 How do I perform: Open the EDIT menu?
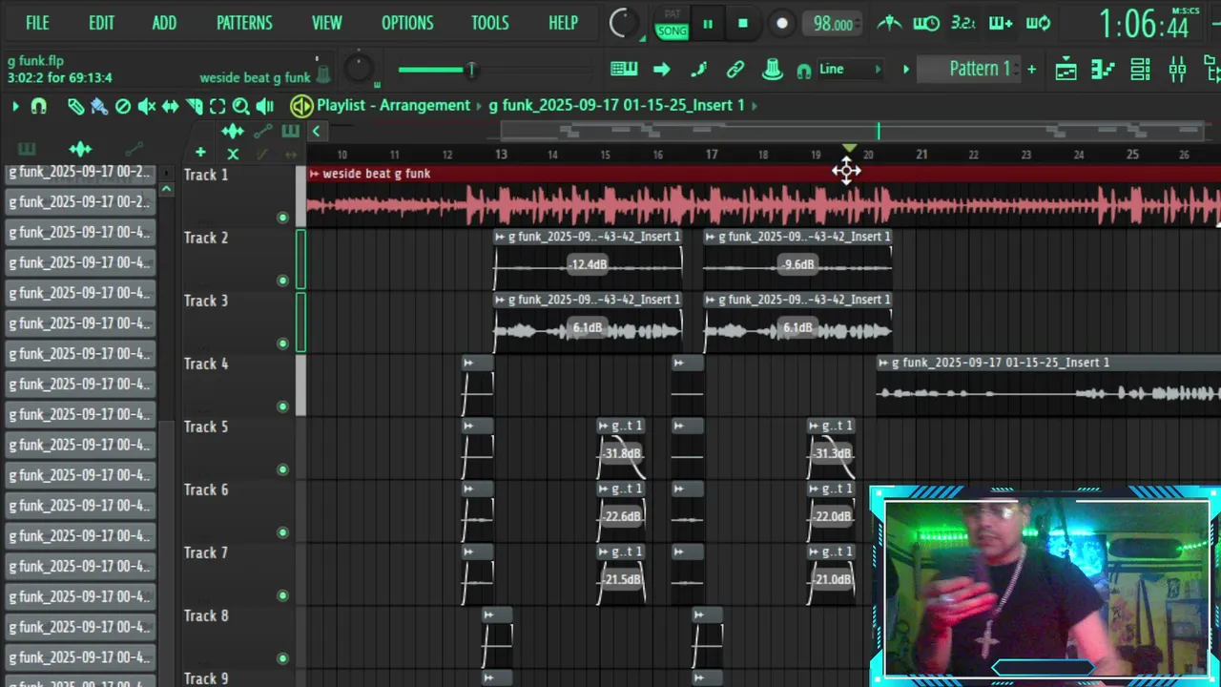101,23
